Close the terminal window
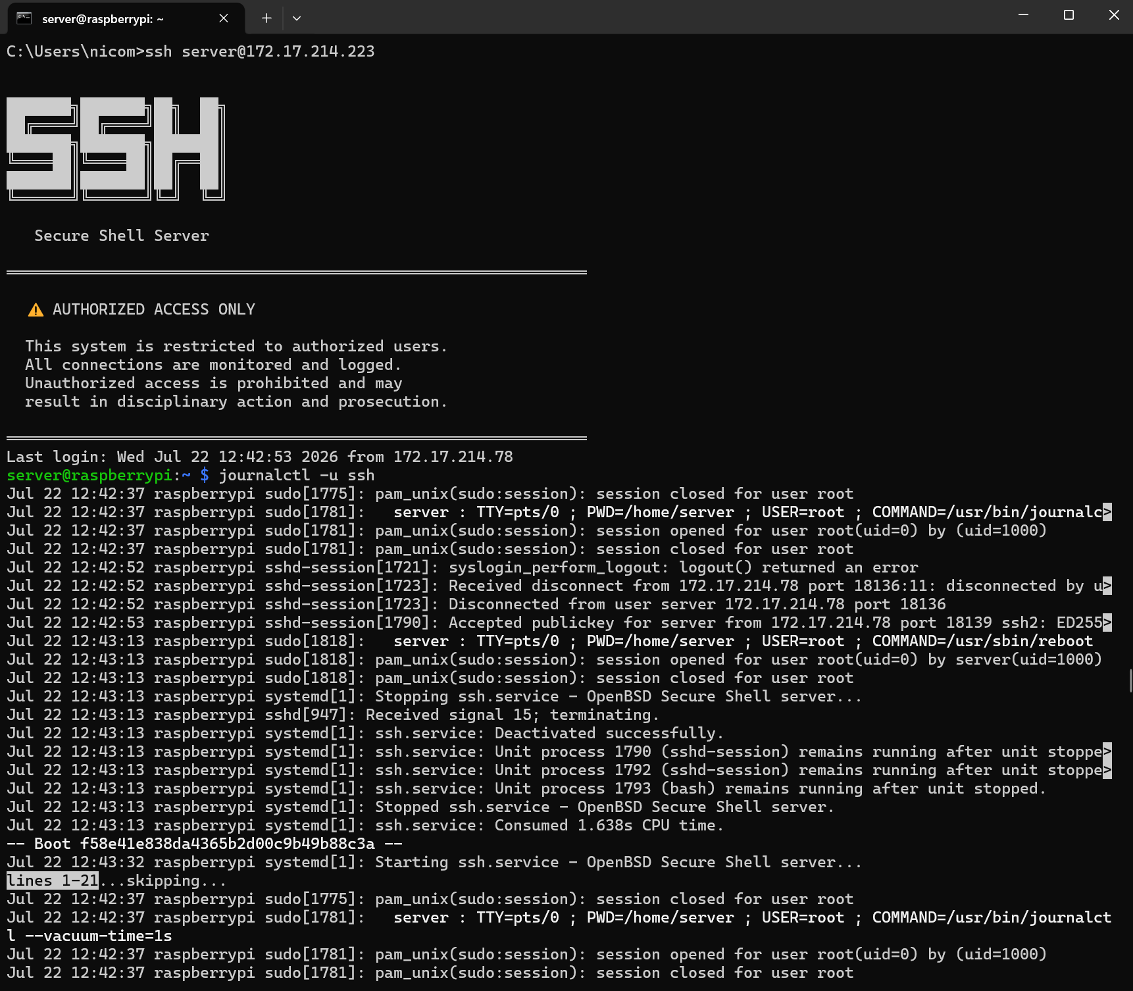Image resolution: width=1133 pixels, height=991 pixels. coord(1114,15)
